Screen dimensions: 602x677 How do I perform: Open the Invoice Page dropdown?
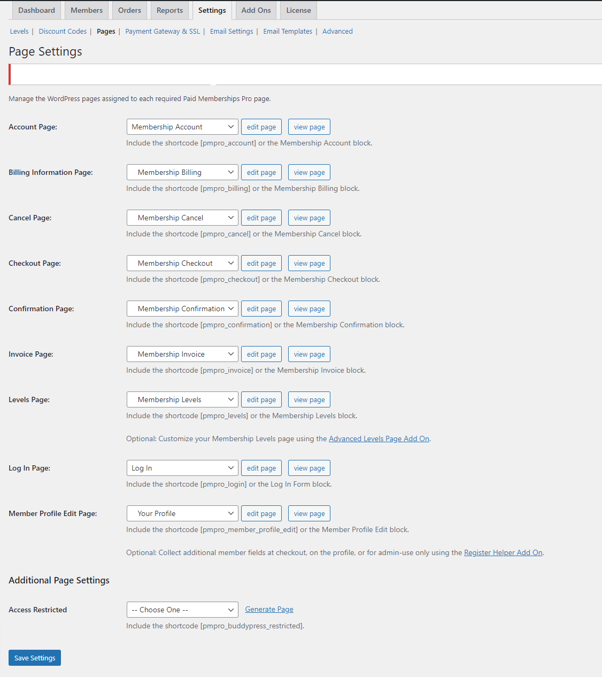(182, 354)
